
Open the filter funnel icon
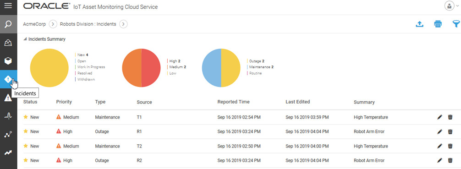[456, 24]
